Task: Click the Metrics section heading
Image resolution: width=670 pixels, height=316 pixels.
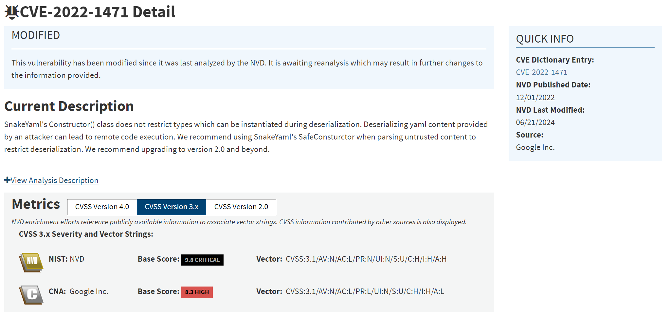Action: 36,204
